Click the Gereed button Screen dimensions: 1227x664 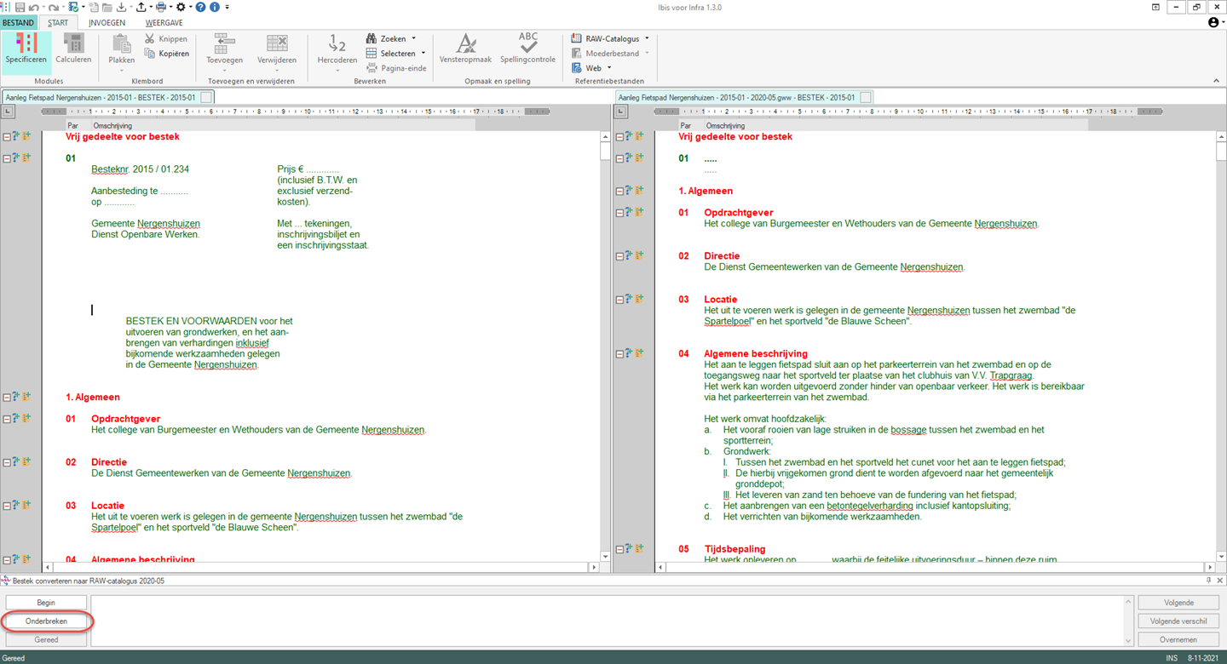46,640
